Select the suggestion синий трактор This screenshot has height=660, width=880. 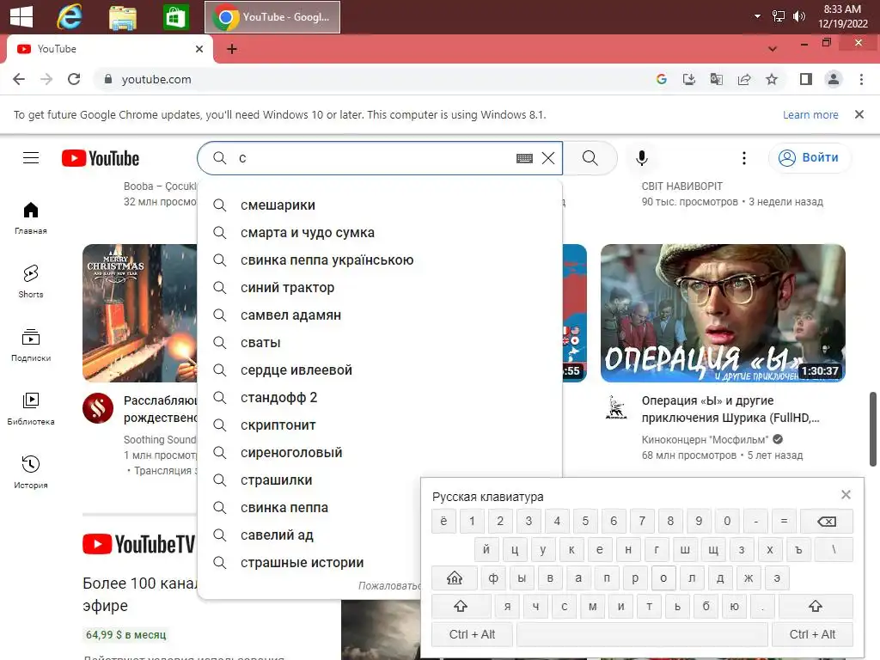(380, 288)
